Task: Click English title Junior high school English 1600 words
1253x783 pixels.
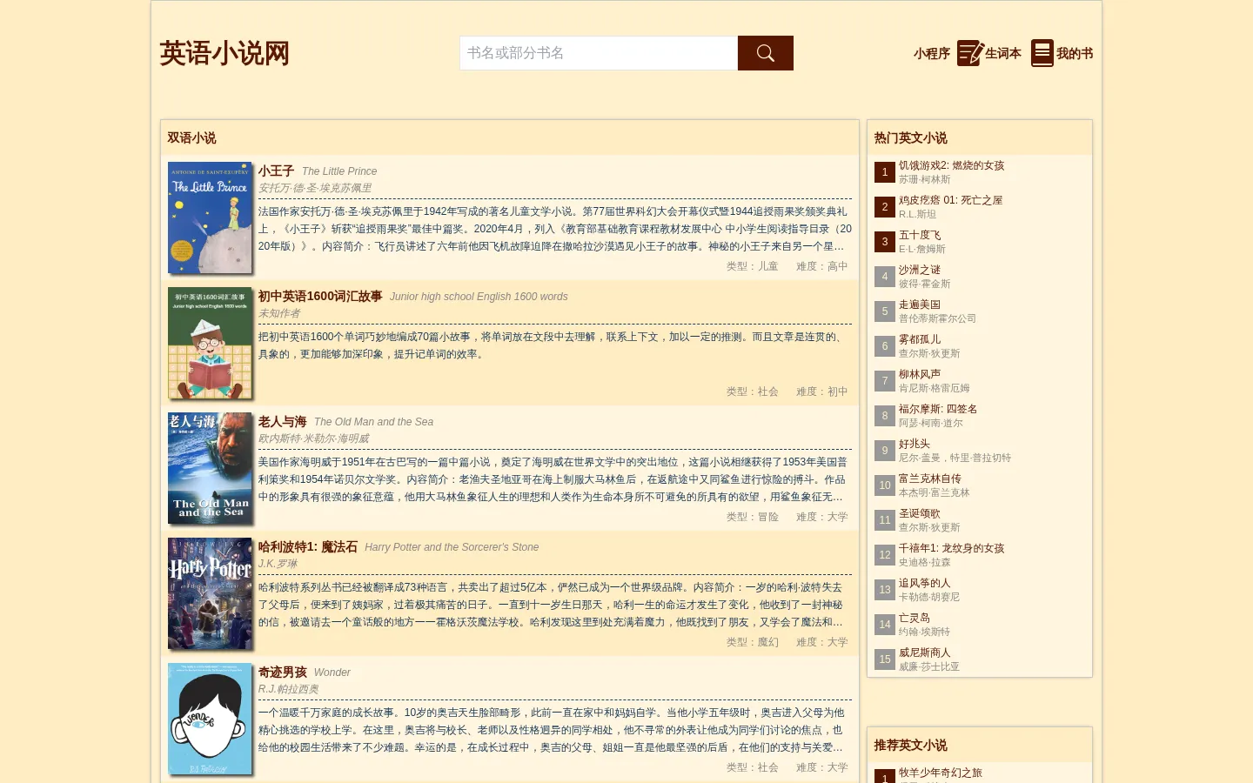Action: [x=479, y=297]
